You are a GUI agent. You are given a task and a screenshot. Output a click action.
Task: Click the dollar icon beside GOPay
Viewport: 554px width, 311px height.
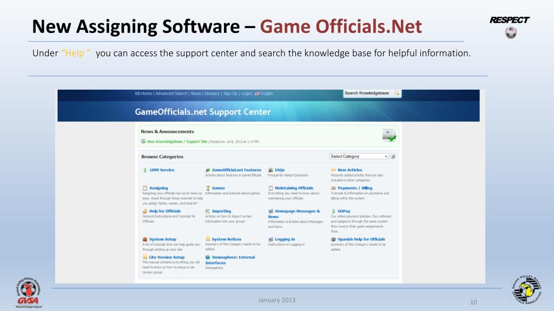pos(333,211)
